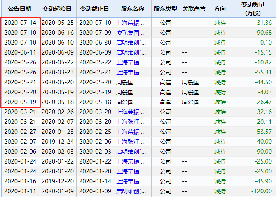Select the change amount -55.31
276x197 pixels.
[263, 72]
